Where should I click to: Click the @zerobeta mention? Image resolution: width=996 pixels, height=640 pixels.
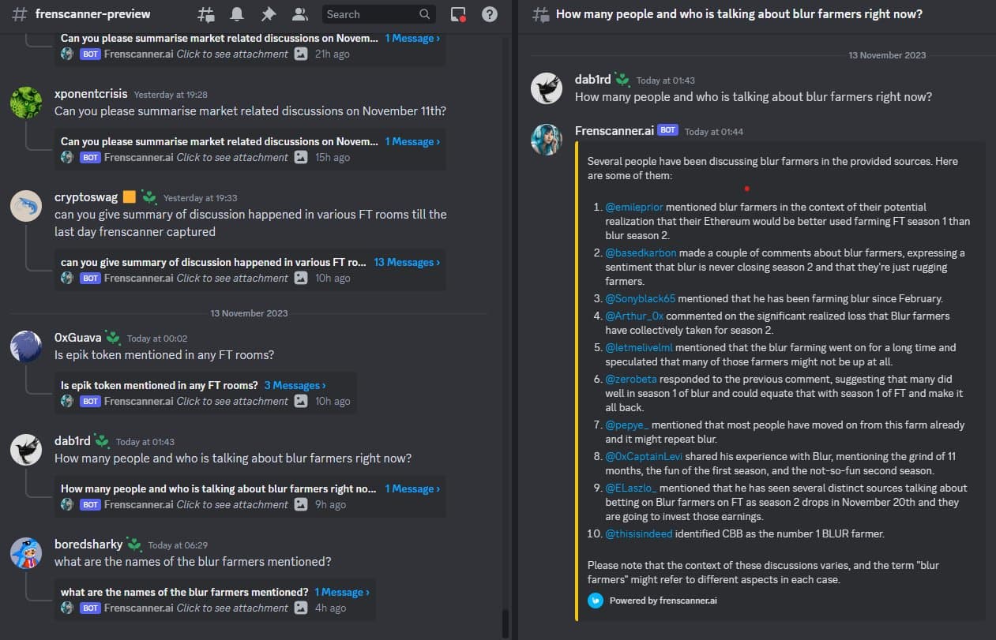click(633, 379)
